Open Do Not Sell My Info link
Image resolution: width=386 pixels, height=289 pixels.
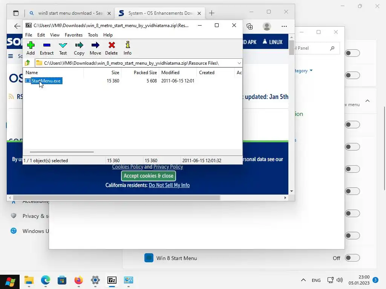(169, 185)
